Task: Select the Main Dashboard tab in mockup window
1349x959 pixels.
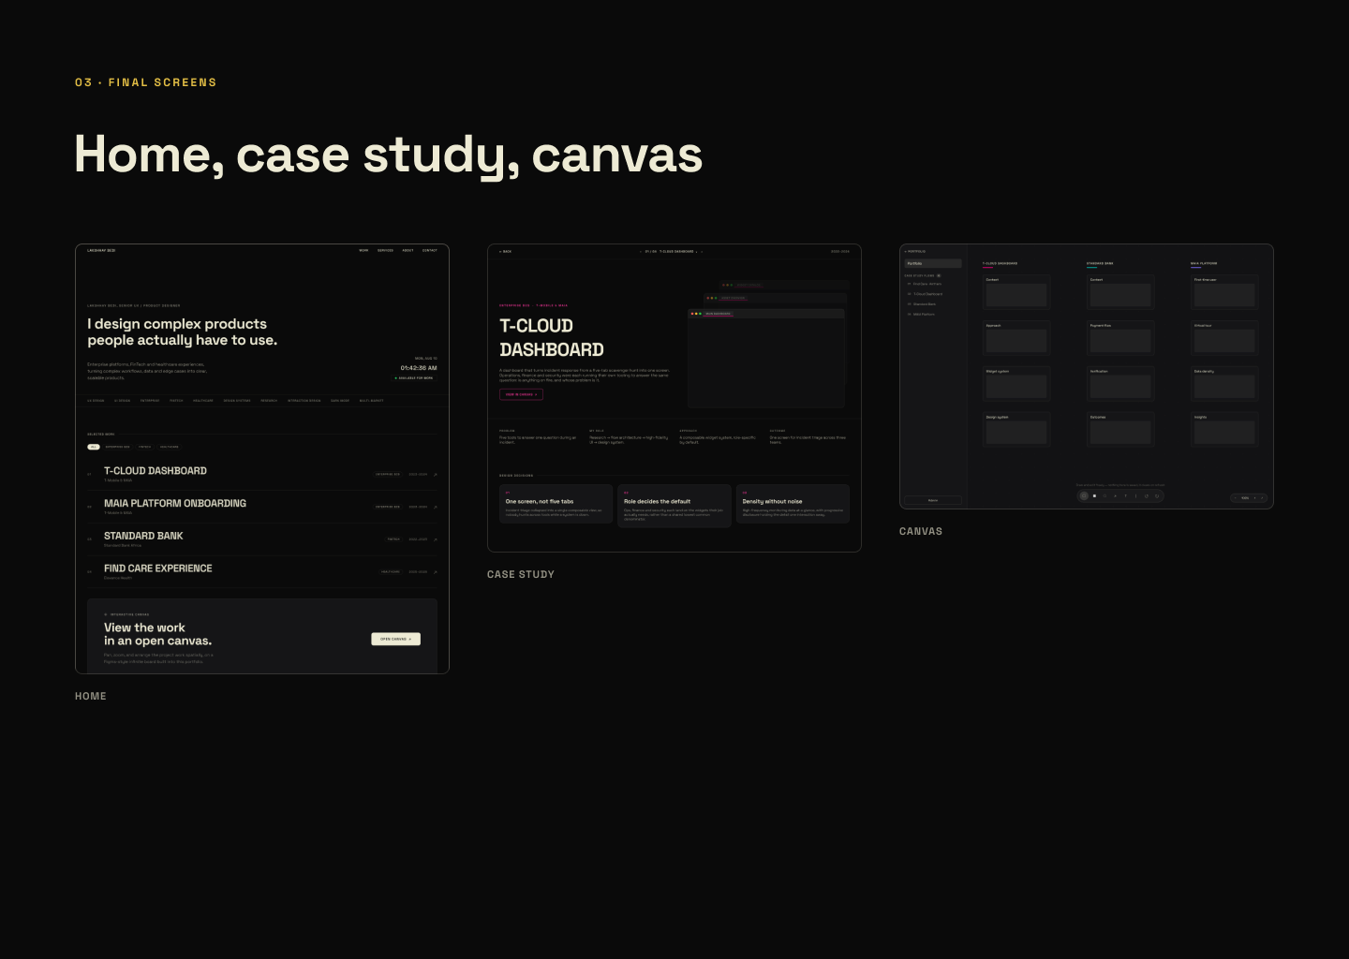Action: click(719, 314)
